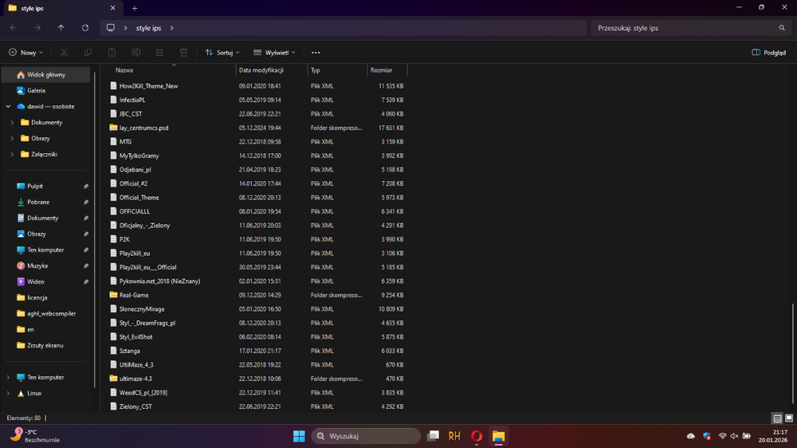Click the Share icon in toolbar

click(159, 53)
